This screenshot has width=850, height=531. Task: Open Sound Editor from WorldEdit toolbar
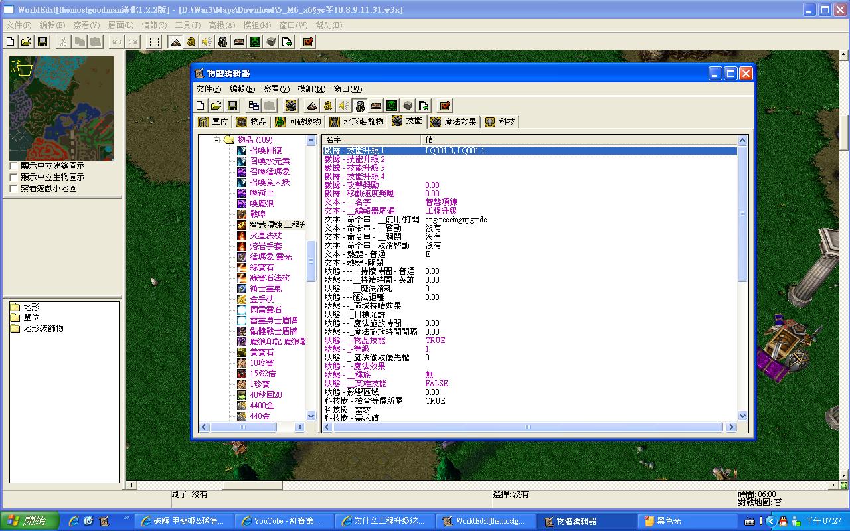[x=207, y=42]
